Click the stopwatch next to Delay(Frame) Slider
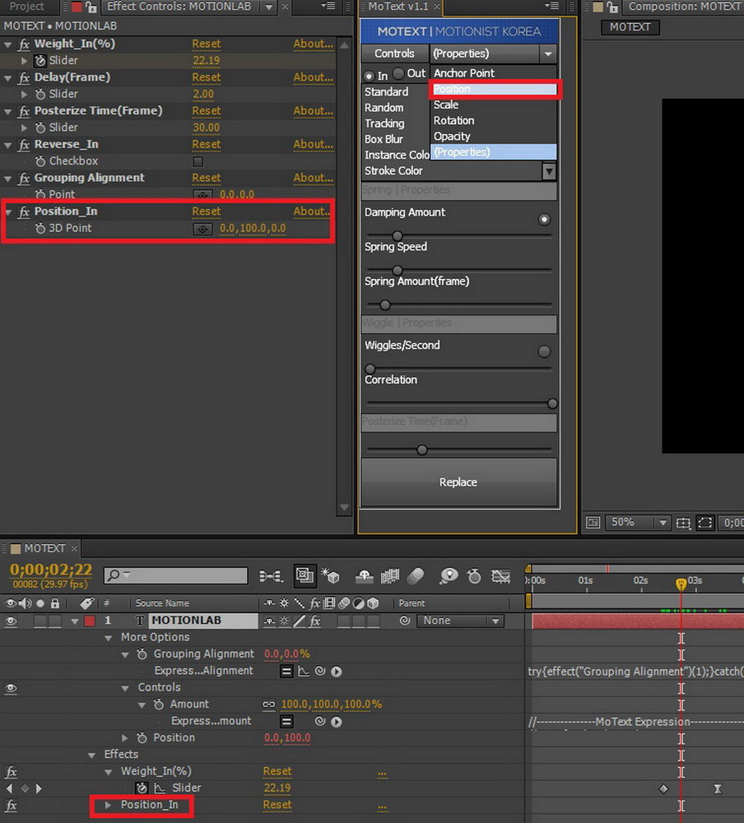The image size is (744, 823). tap(40, 94)
